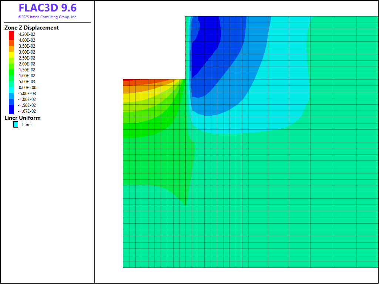This screenshot has width=379, height=284.
Task: Click the dark blue swatch at legend bottom
Action: (x=11, y=110)
